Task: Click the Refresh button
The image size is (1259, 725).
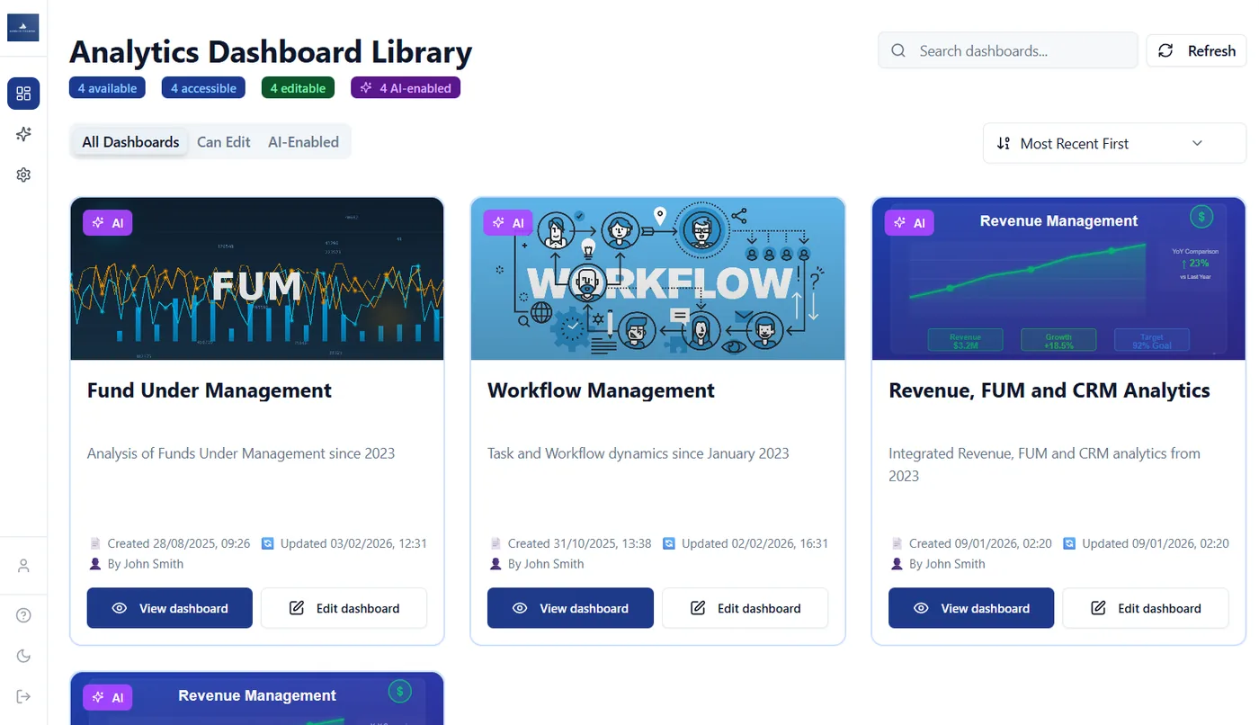Action: 1196,50
